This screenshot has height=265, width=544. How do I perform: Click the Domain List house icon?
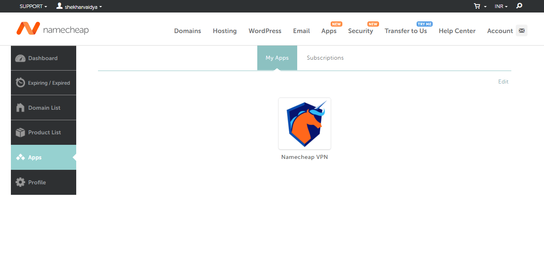click(x=20, y=108)
